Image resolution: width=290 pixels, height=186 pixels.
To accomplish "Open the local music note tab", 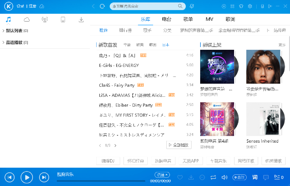I will pos(8,19).
